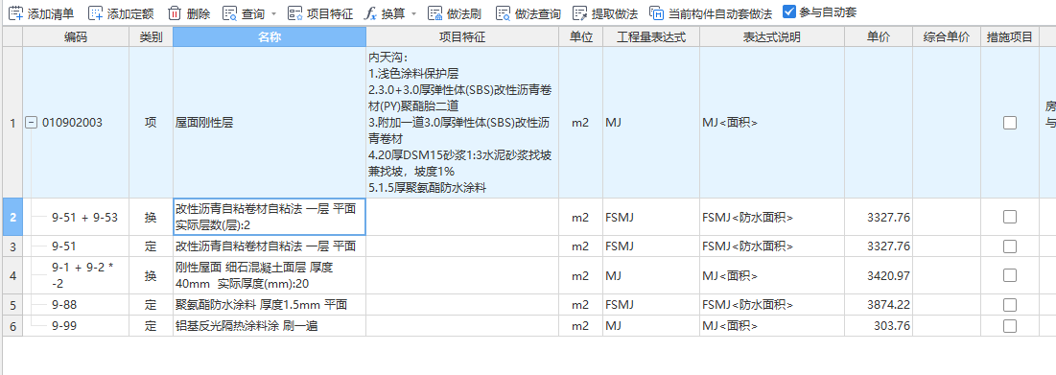This screenshot has height=375, width=1056.
Task: Click the 单位 column header
Action: tap(580, 37)
